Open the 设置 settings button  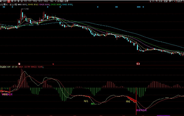(66, 1)
